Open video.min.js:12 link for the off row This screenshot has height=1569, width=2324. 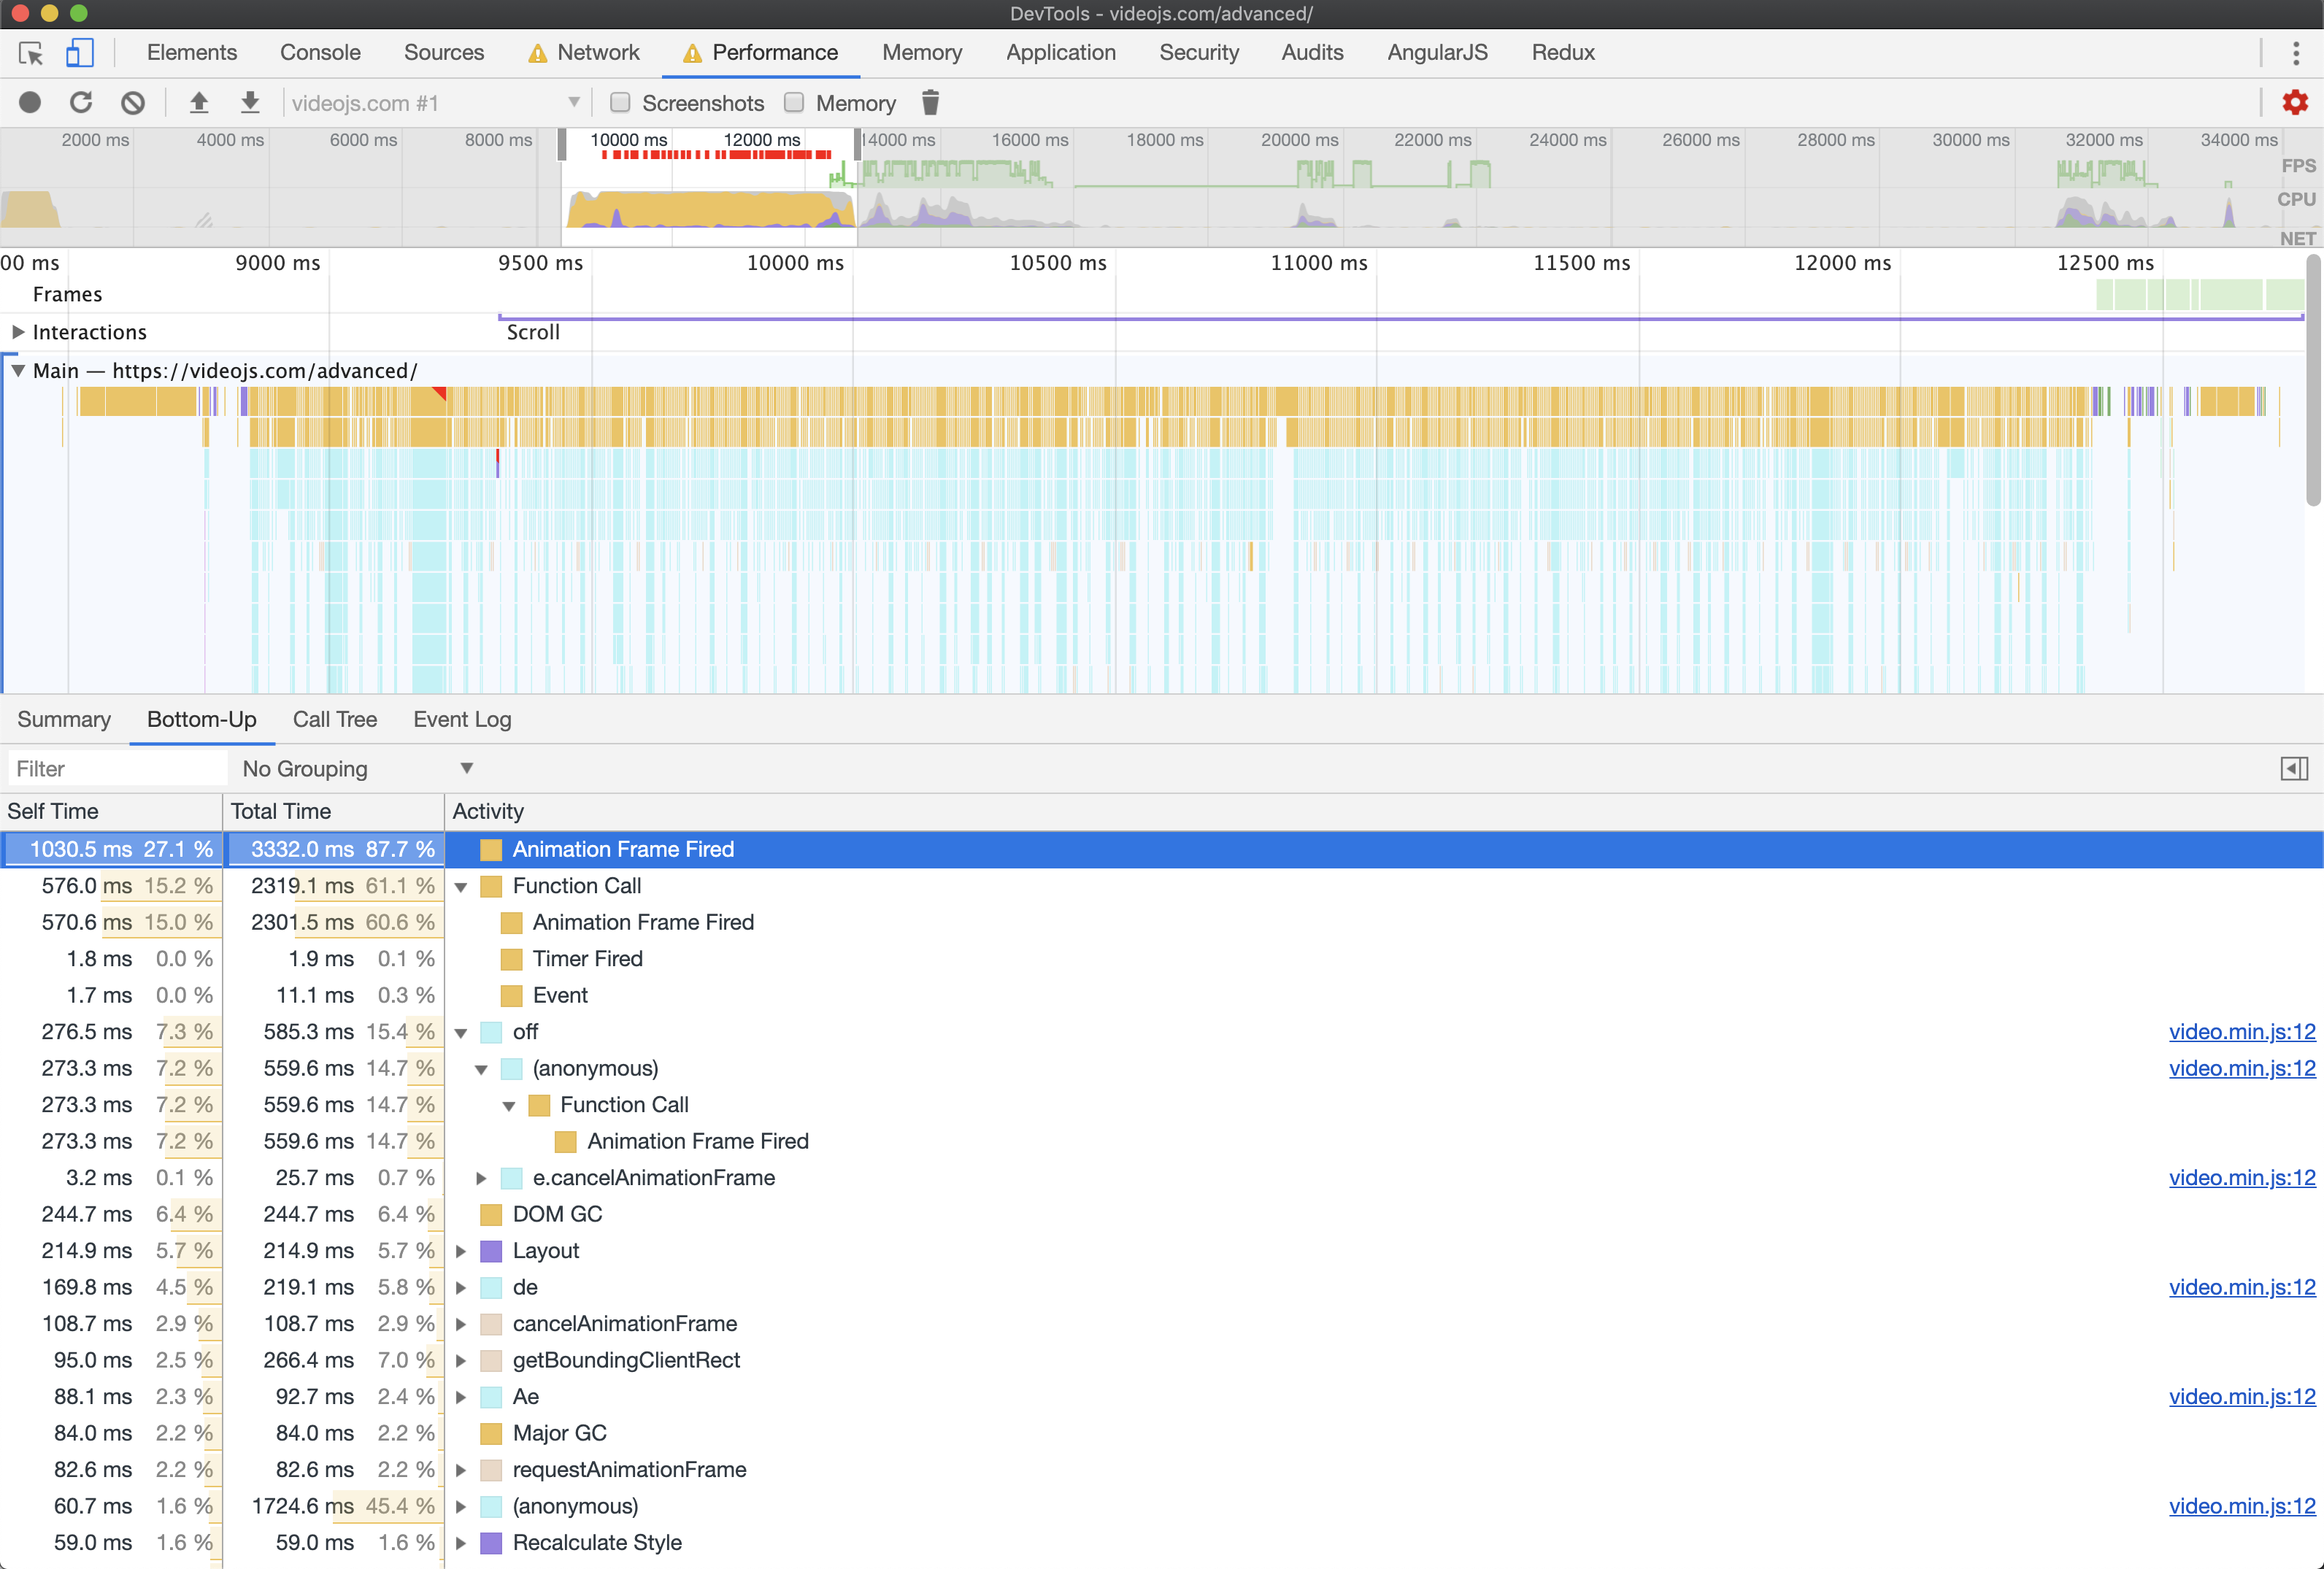[x=2241, y=1032]
